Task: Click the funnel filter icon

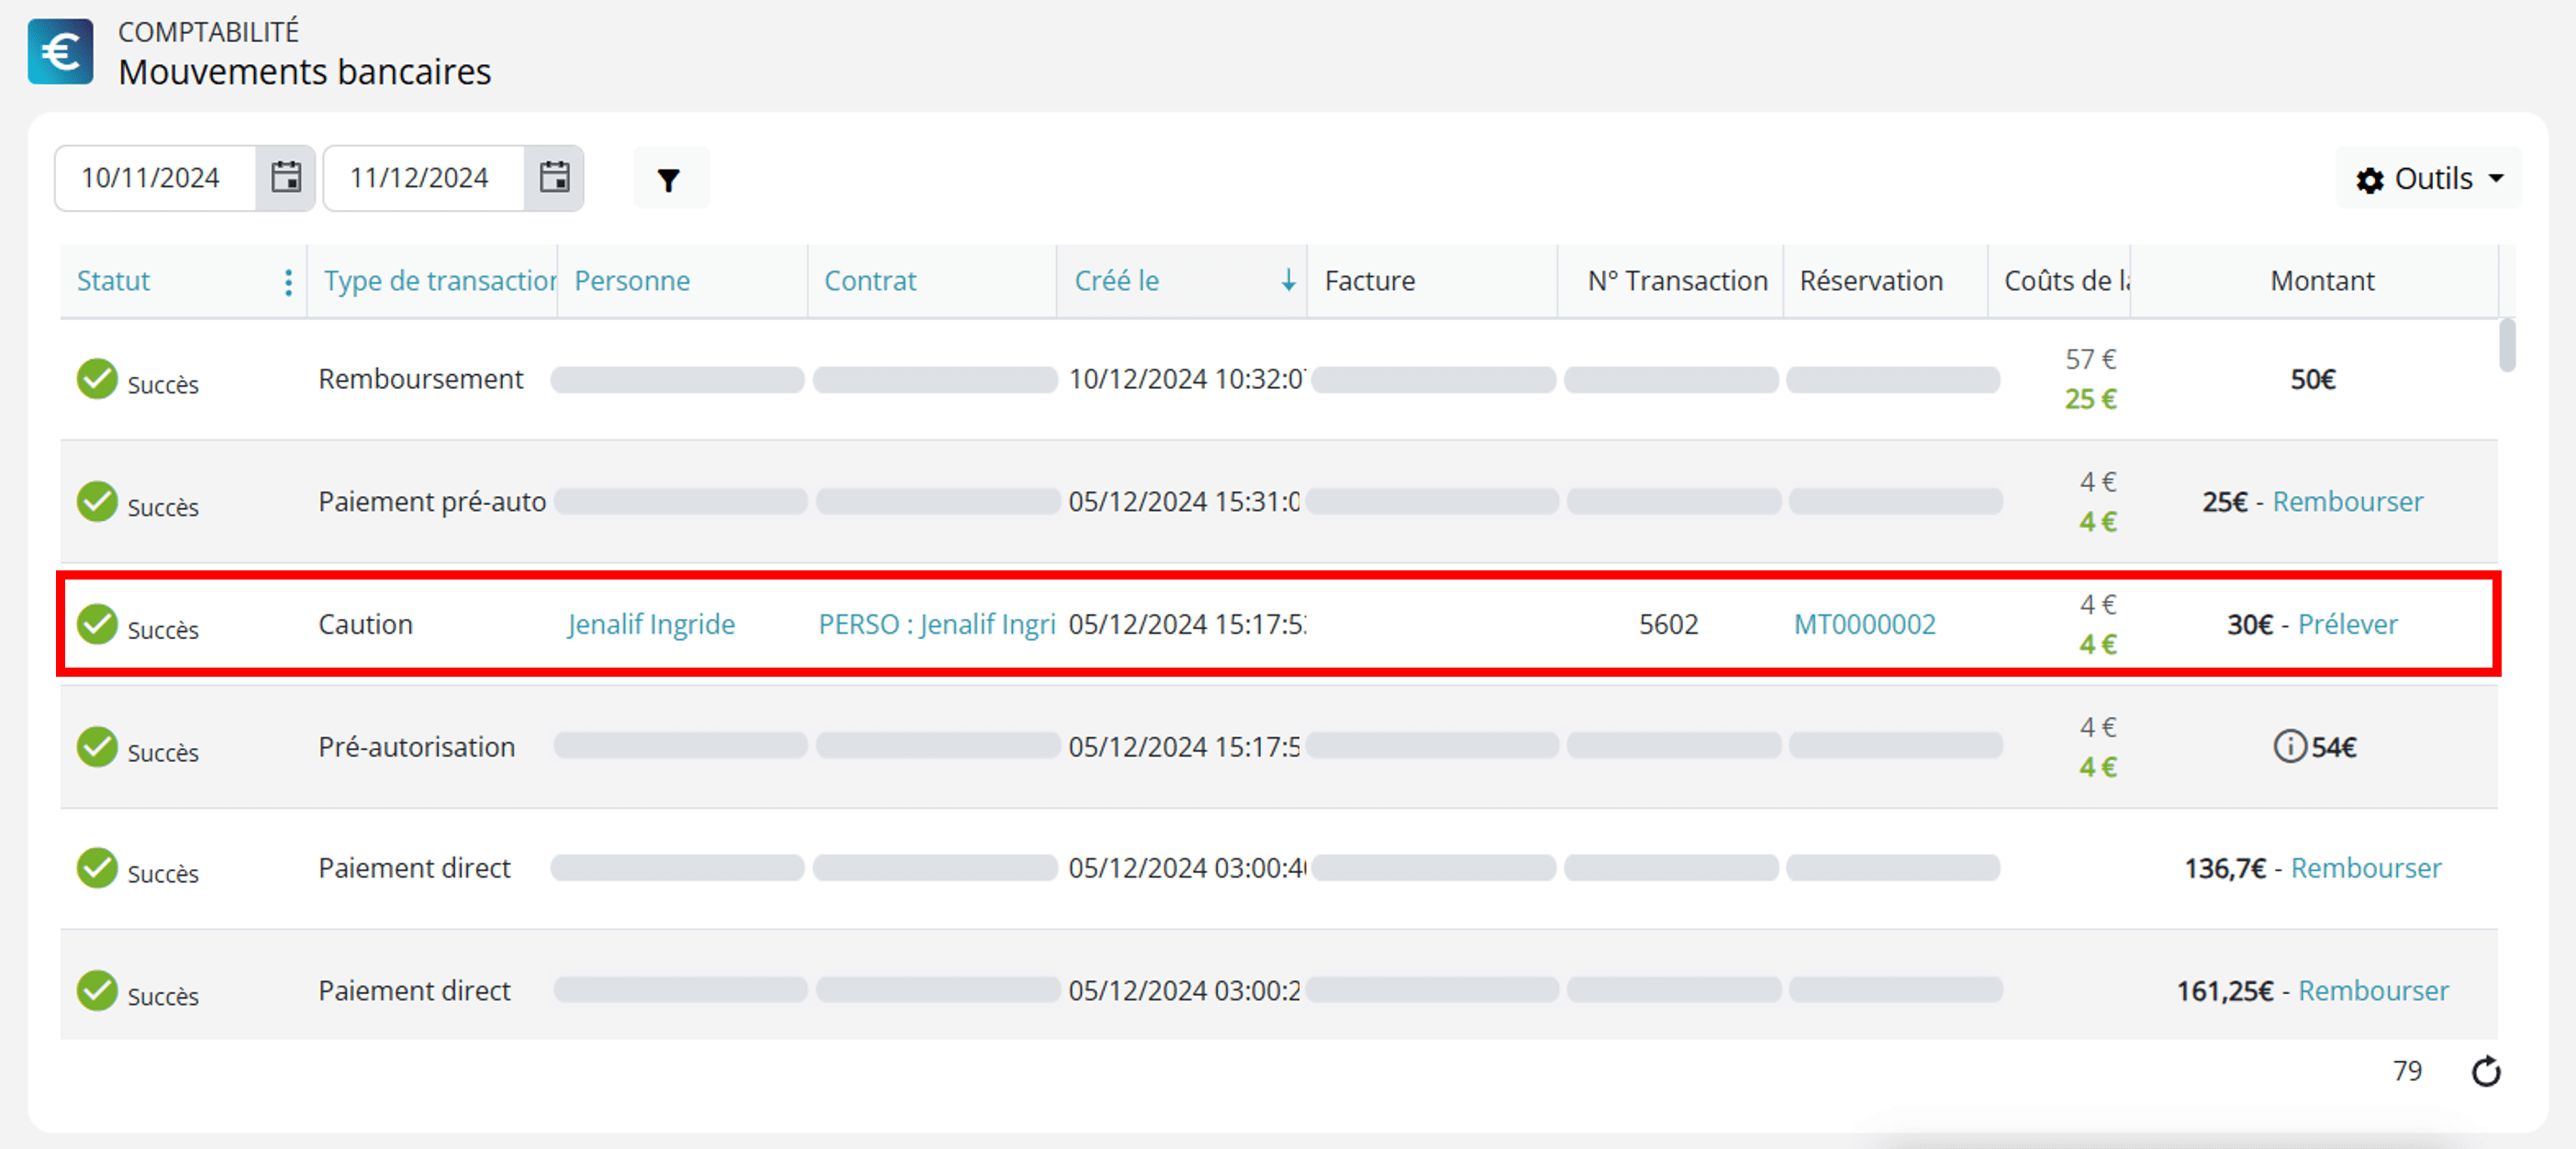Action: tap(669, 179)
